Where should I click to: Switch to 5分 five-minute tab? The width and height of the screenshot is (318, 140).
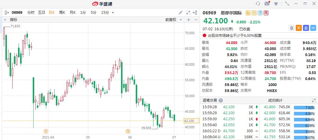pyautogui.click(x=93, y=13)
